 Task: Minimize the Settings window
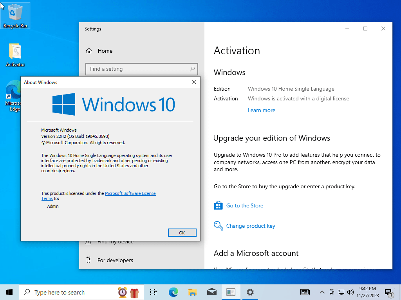point(347,29)
